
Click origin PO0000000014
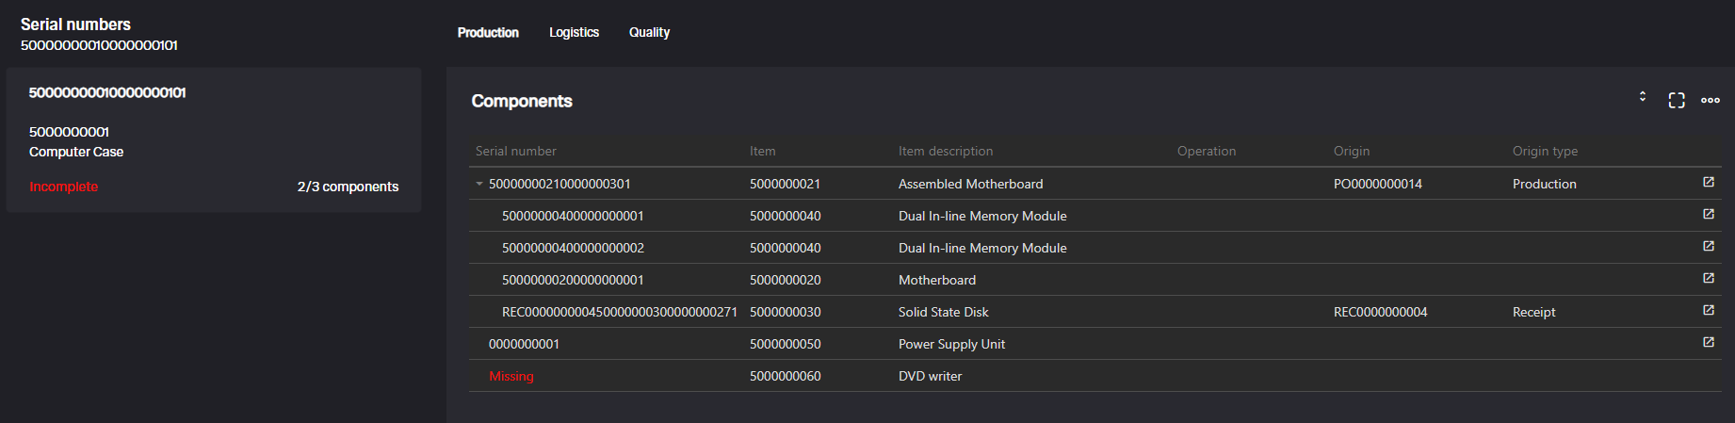point(1377,184)
